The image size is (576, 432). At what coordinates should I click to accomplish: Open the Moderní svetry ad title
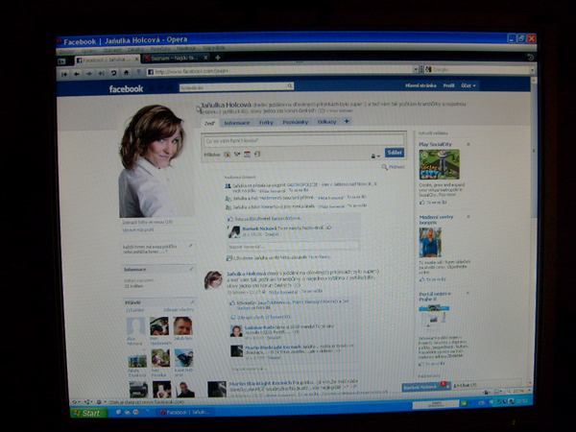[x=436, y=220]
